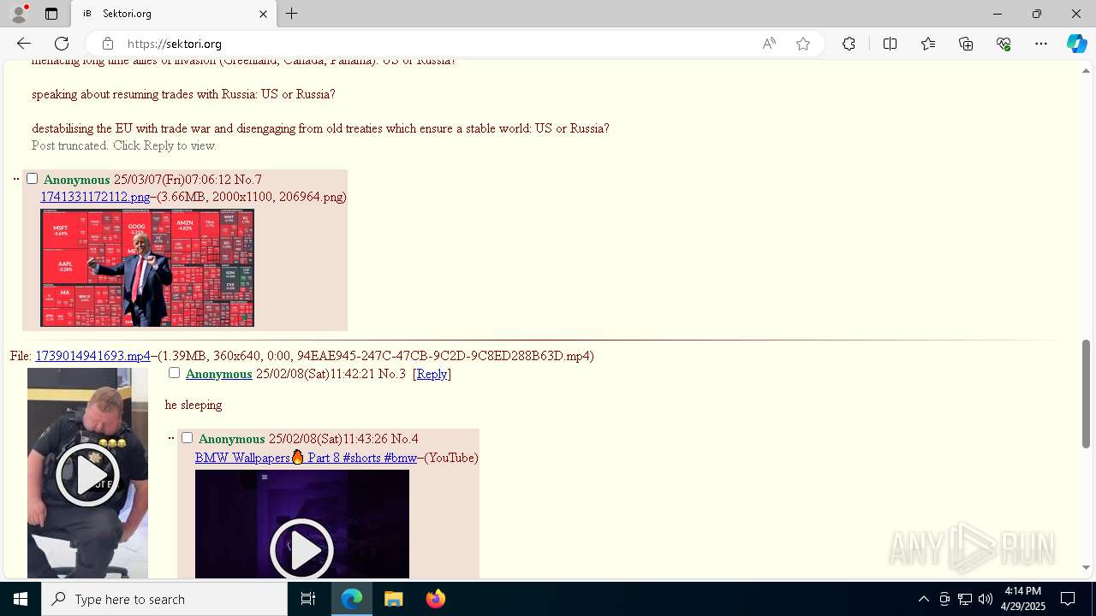
Task: Show hidden tray icons
Action: [x=923, y=599]
